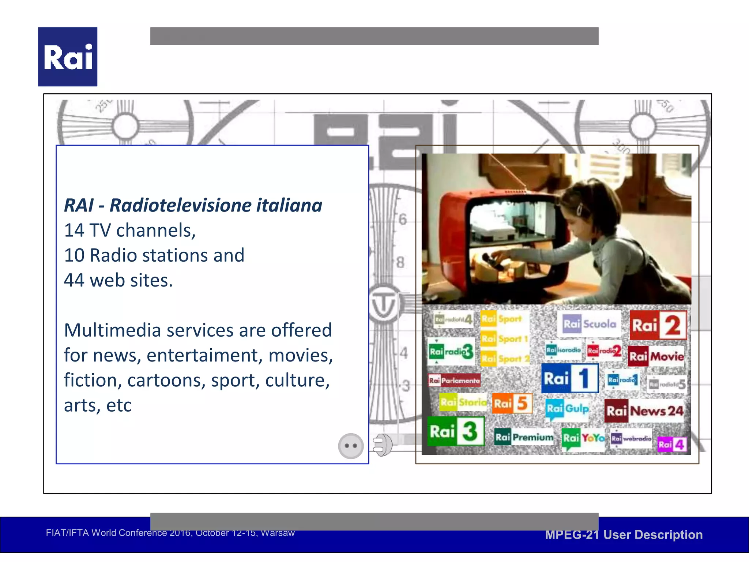Click the heading RAI - Radiotelevisione italiana
749x562 pixels.
point(193,205)
